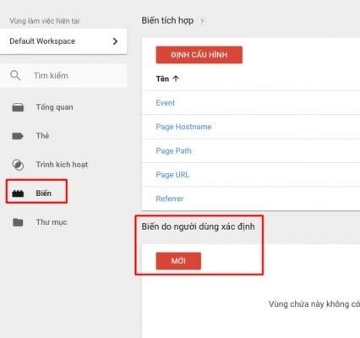The image size is (360, 338).
Task: Select the Page Path variable
Action: click(x=173, y=150)
